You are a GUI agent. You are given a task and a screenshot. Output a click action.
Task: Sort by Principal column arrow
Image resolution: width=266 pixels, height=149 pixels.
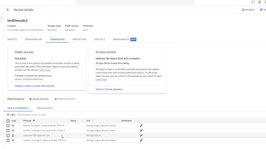[x=34, y=120]
